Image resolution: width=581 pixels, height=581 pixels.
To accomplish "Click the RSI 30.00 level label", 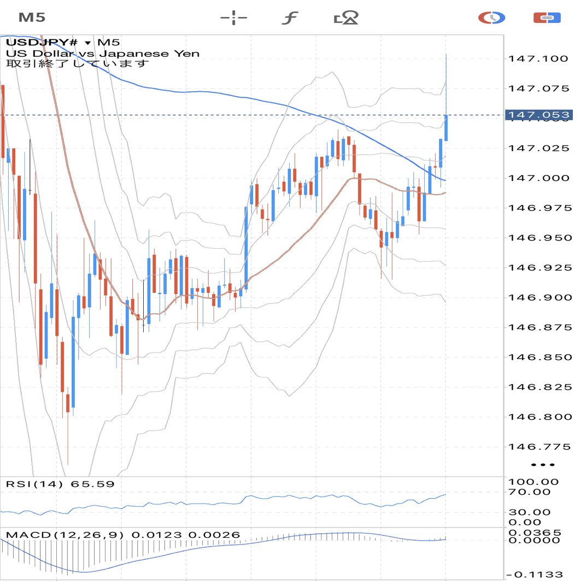I will pos(529,512).
